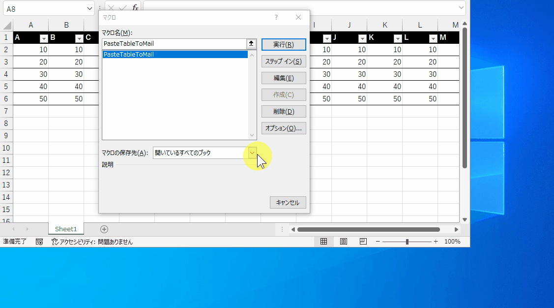Switch to Page Layout view icon

[x=344, y=242]
